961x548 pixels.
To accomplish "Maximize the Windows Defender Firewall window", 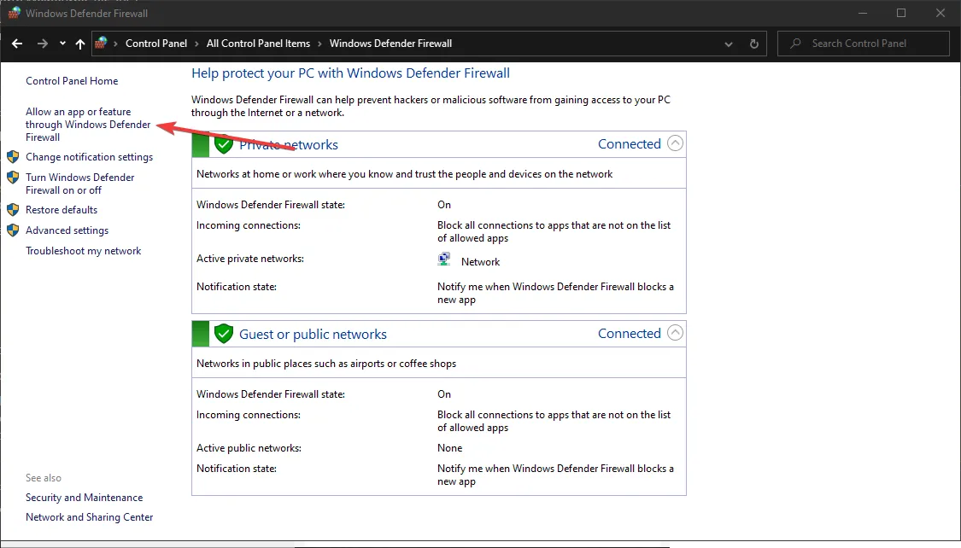I will click(901, 13).
